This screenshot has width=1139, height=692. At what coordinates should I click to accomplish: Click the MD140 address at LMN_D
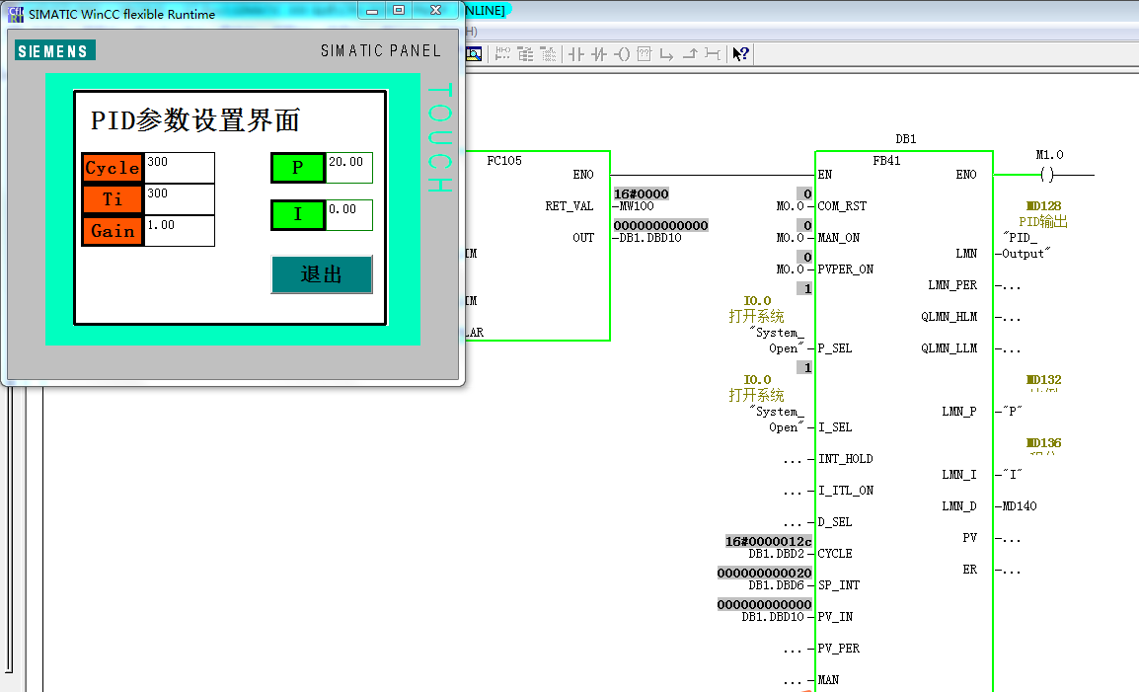1020,505
